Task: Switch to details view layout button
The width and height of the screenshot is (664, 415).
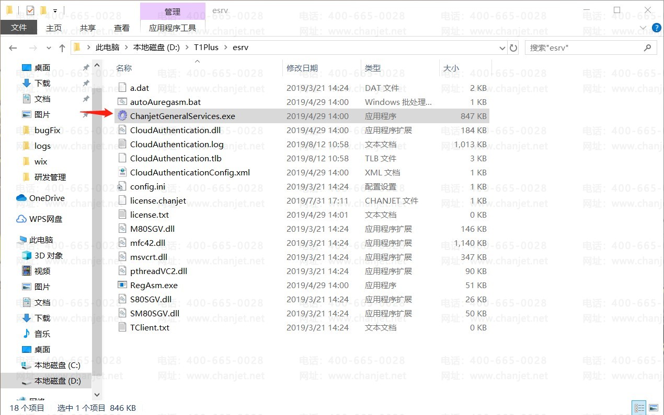Action: [x=639, y=408]
